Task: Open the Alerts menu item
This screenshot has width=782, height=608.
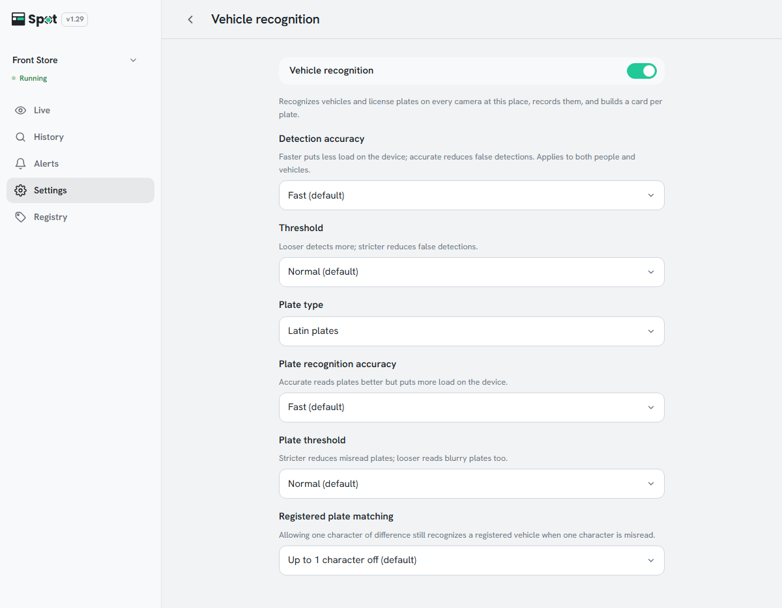Action: [x=80, y=164]
